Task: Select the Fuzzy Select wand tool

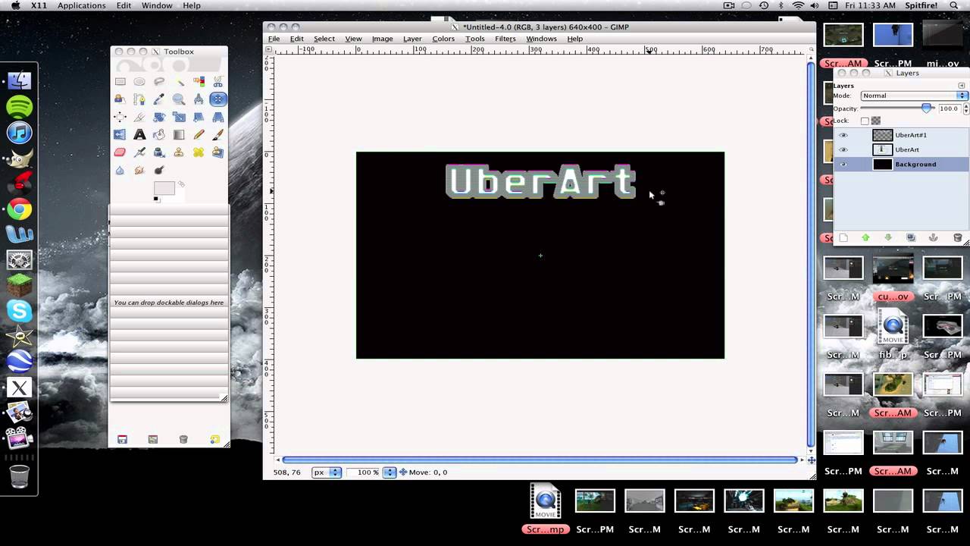Action: [x=180, y=82]
